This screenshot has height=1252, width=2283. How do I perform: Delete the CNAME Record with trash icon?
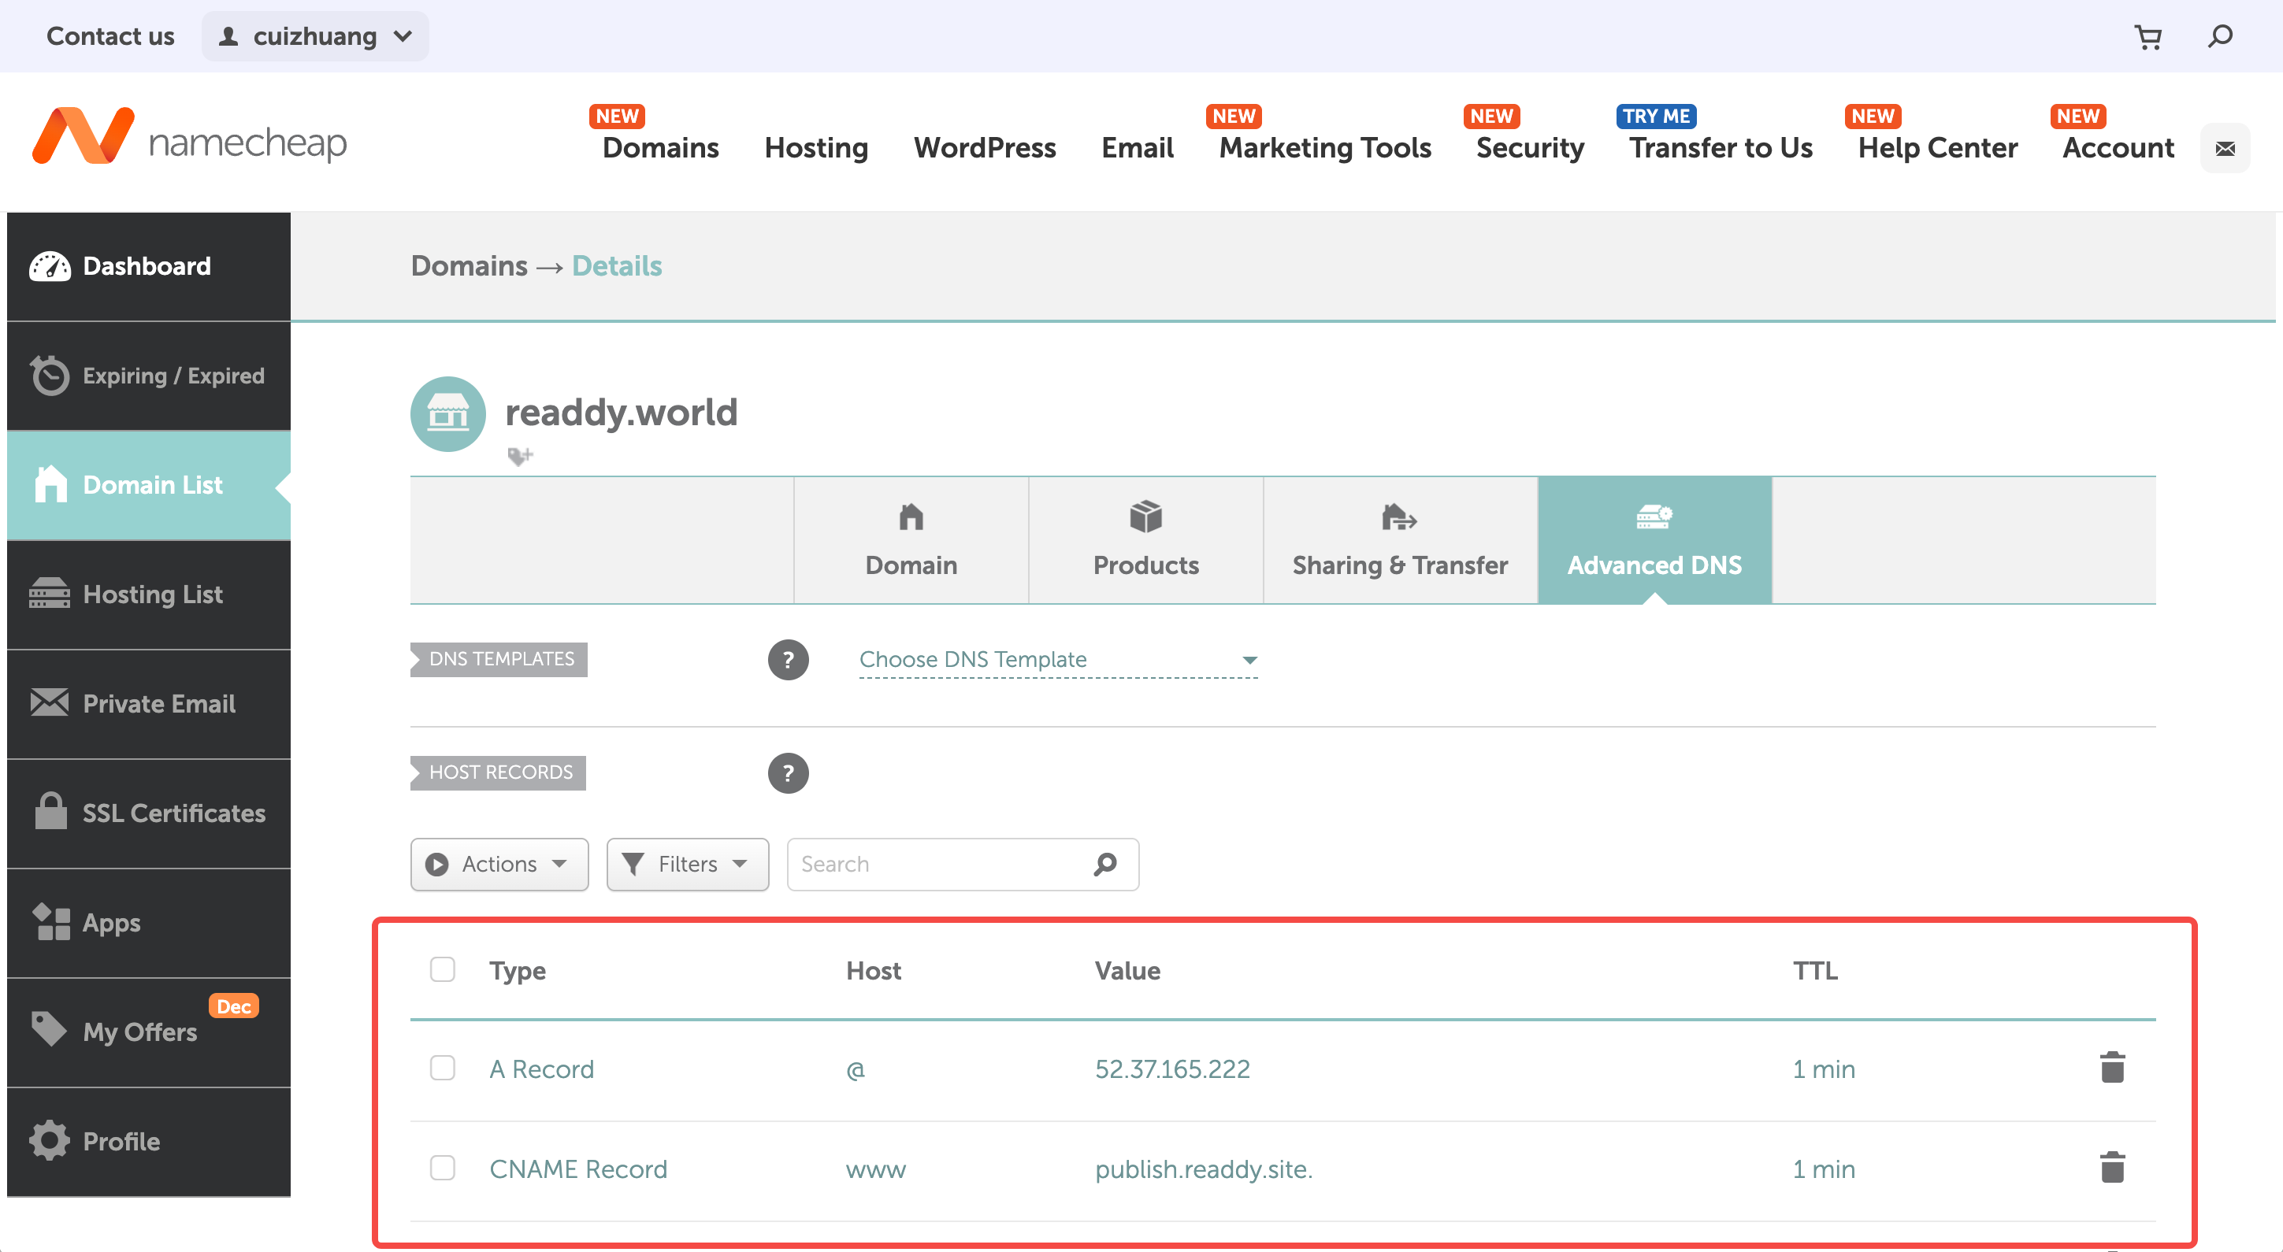2112,1168
